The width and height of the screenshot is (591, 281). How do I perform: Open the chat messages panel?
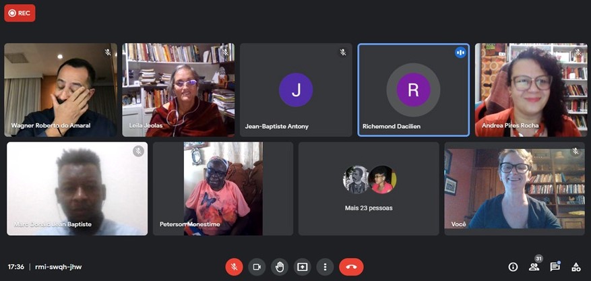tap(555, 267)
